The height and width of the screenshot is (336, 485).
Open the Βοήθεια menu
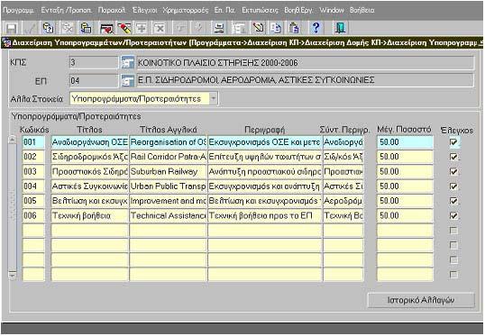(361, 10)
